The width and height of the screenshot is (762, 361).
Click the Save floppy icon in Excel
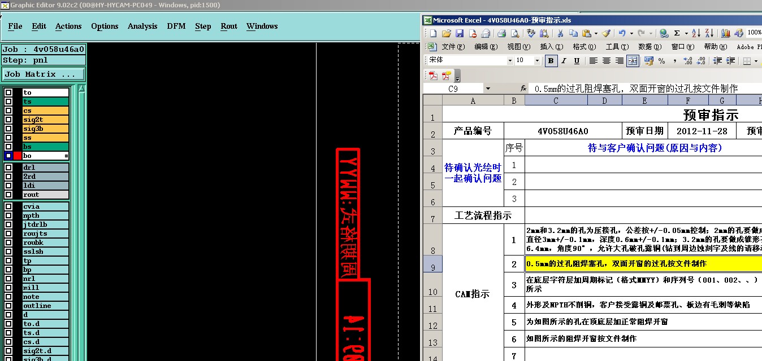[x=460, y=33]
